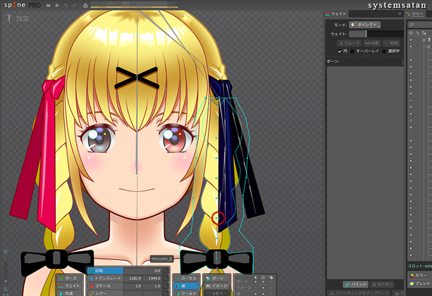Viewport: 432px width, 296px height.
Task: Click the translate X value 1181.9
Action: 133,278
